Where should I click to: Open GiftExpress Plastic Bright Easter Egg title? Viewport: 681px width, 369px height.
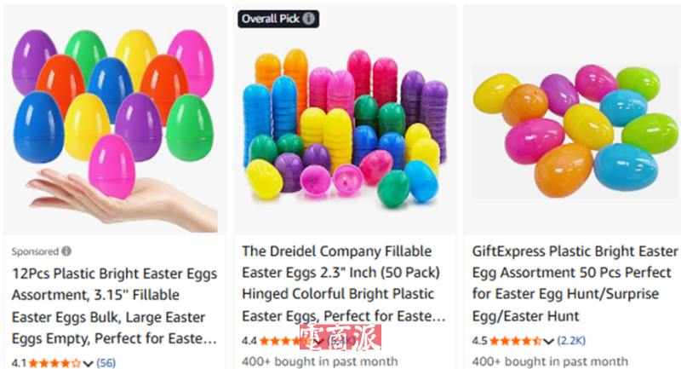point(575,284)
